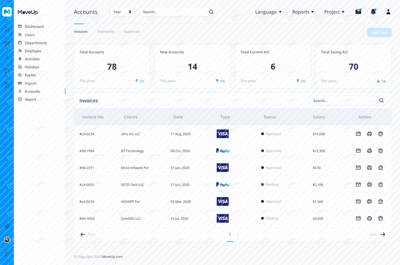Open the Year dropdown
This screenshot has width=400, height=265.
coord(122,11)
